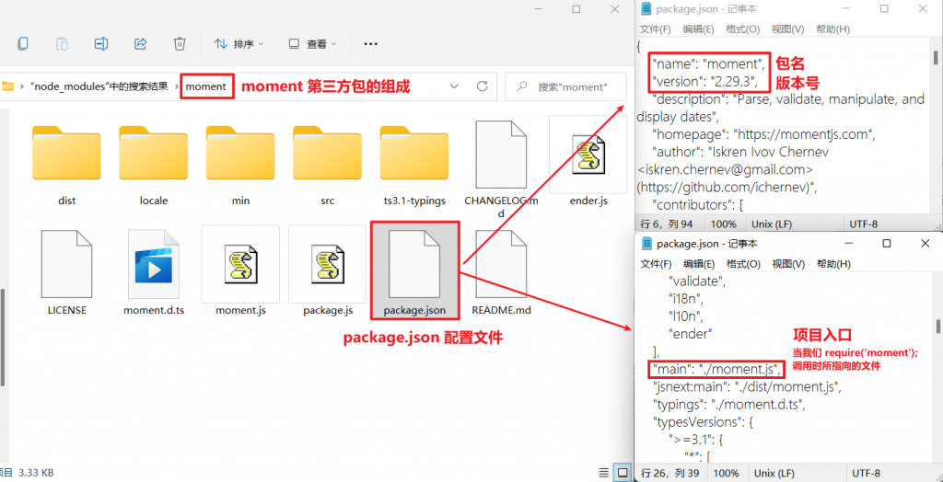Select the min folder

[240, 164]
